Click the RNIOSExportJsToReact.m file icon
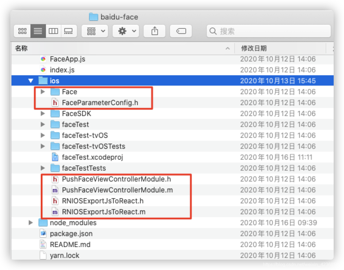 [55, 212]
